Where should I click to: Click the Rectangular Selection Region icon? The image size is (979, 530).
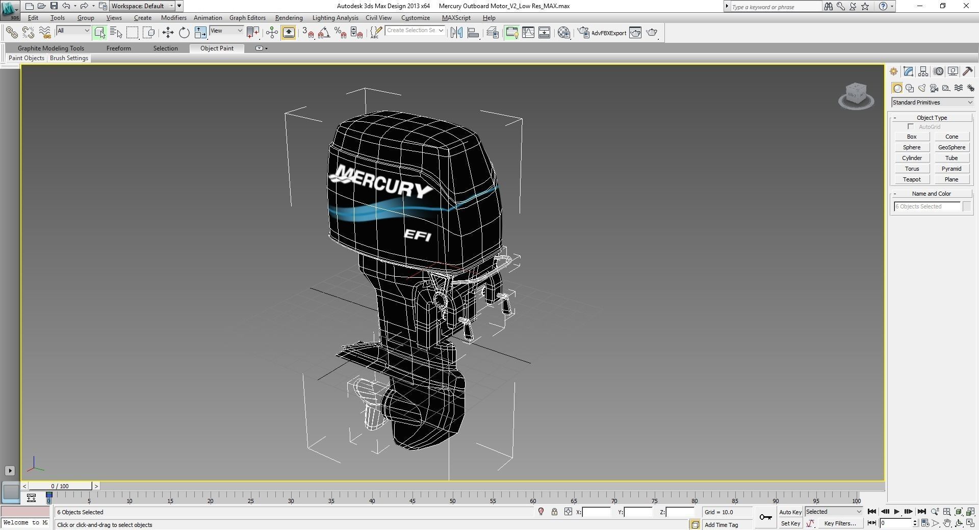pyautogui.click(x=133, y=33)
